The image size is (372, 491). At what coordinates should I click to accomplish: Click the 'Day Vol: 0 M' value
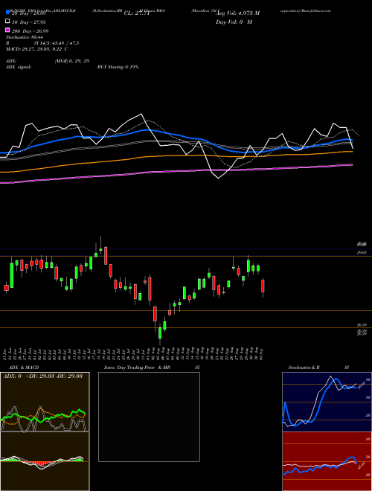[x=234, y=22]
